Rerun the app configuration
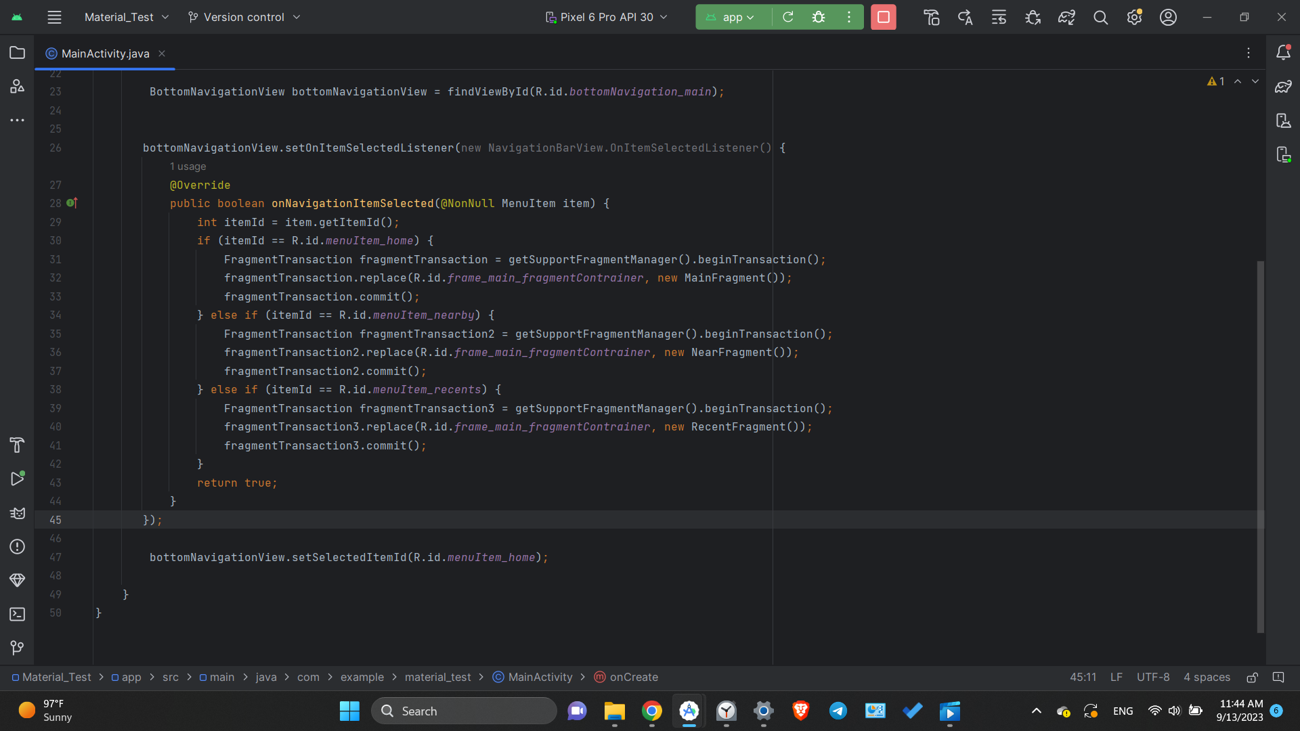Screen dimensions: 1300x731 coord(788,17)
